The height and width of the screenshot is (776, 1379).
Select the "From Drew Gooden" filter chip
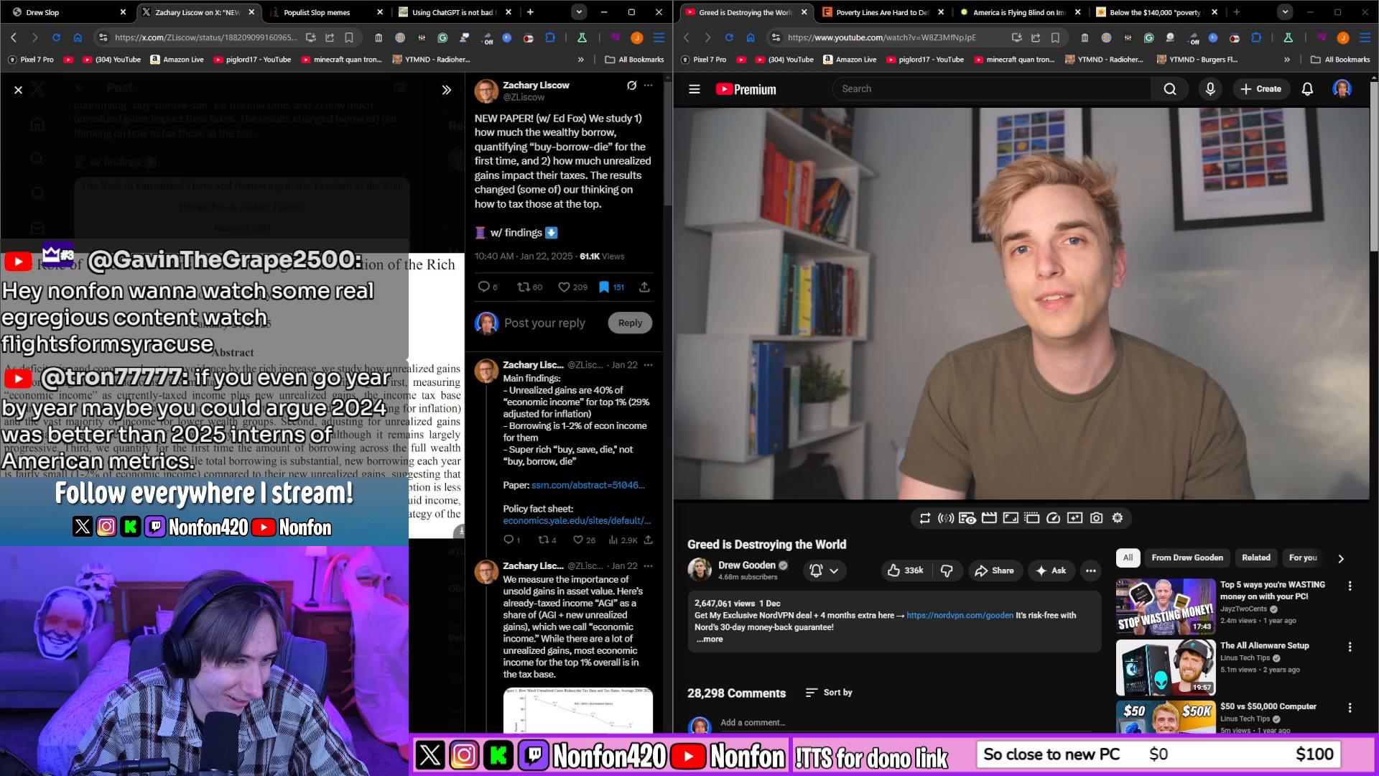pos(1187,558)
